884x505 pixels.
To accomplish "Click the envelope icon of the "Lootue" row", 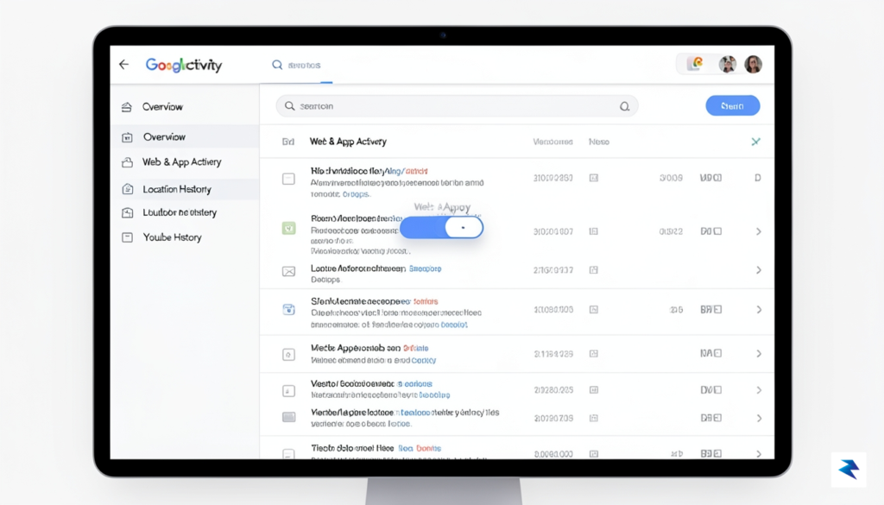I will point(288,272).
